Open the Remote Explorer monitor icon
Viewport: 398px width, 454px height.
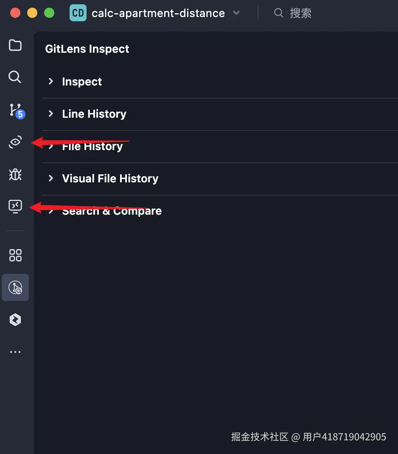(15, 207)
